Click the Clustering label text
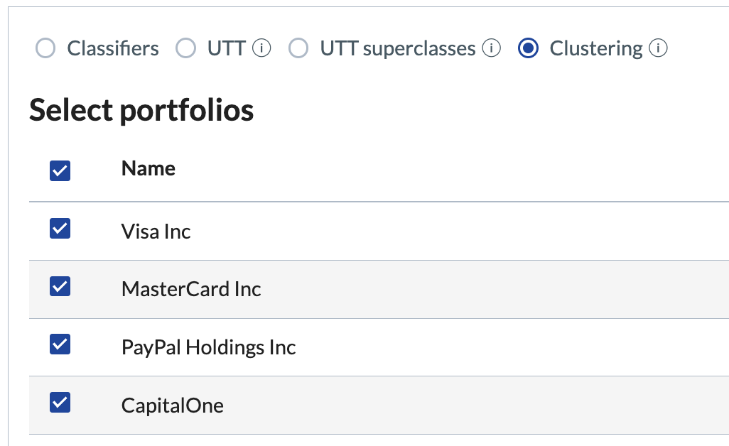This screenshot has width=729, height=446. point(596,48)
